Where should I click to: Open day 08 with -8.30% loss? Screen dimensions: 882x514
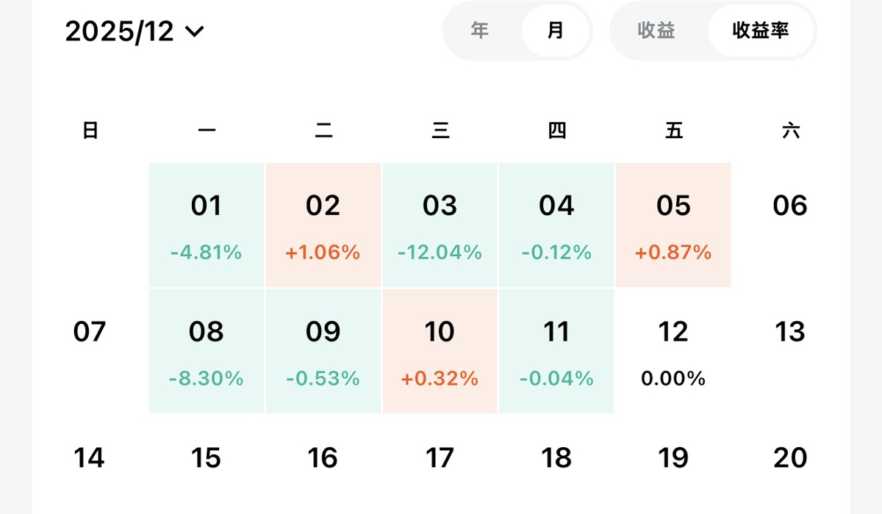206,351
